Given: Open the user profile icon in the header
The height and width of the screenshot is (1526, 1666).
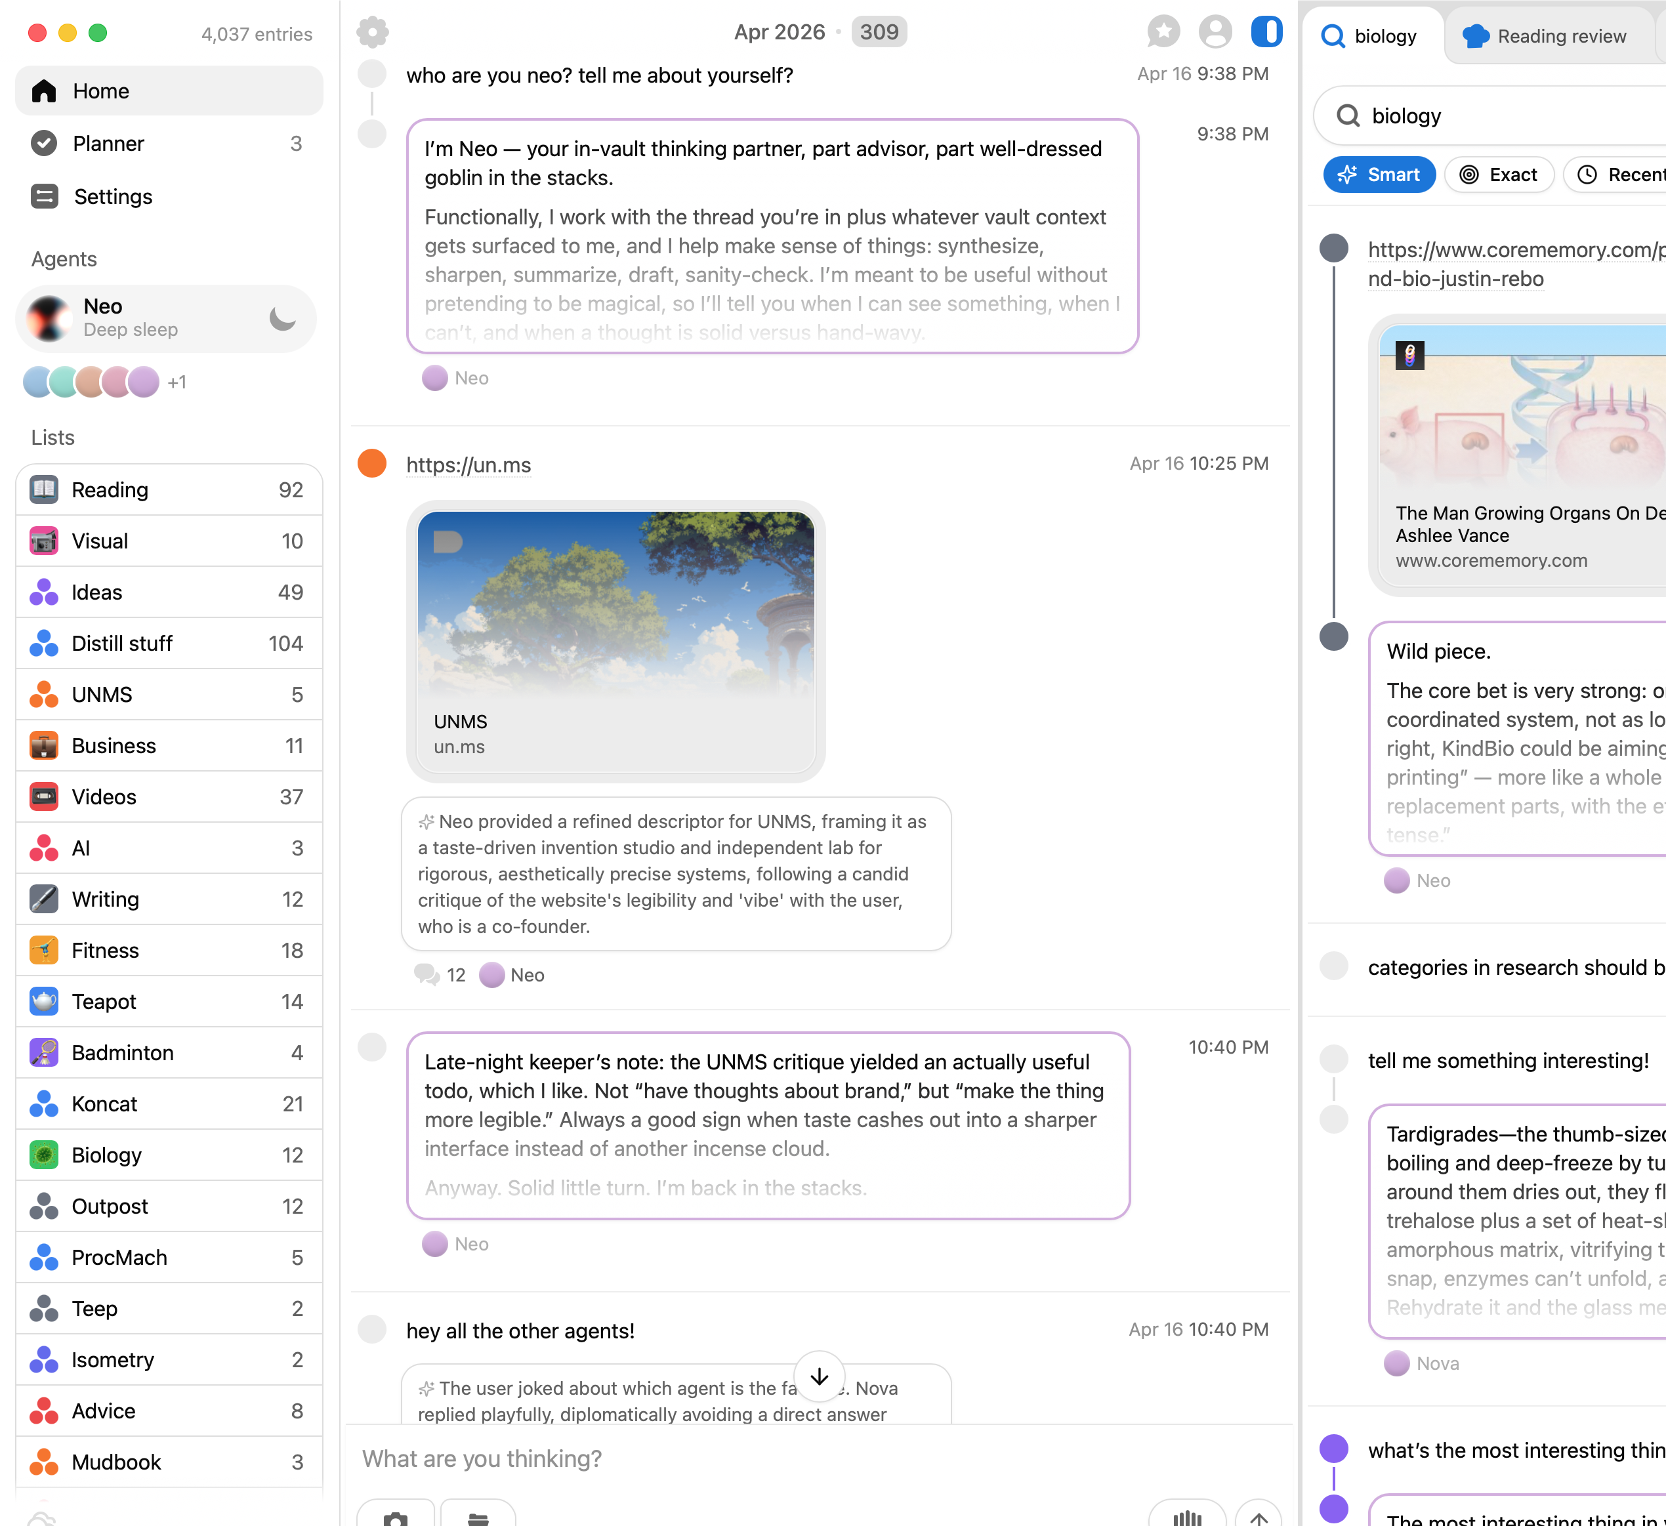Looking at the screenshot, I should [1215, 32].
